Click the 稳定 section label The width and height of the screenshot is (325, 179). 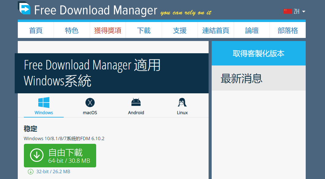click(x=30, y=129)
